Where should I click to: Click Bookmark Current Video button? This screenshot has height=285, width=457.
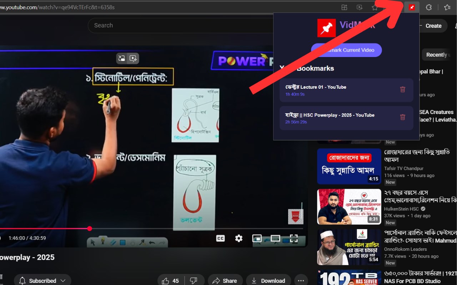click(346, 50)
